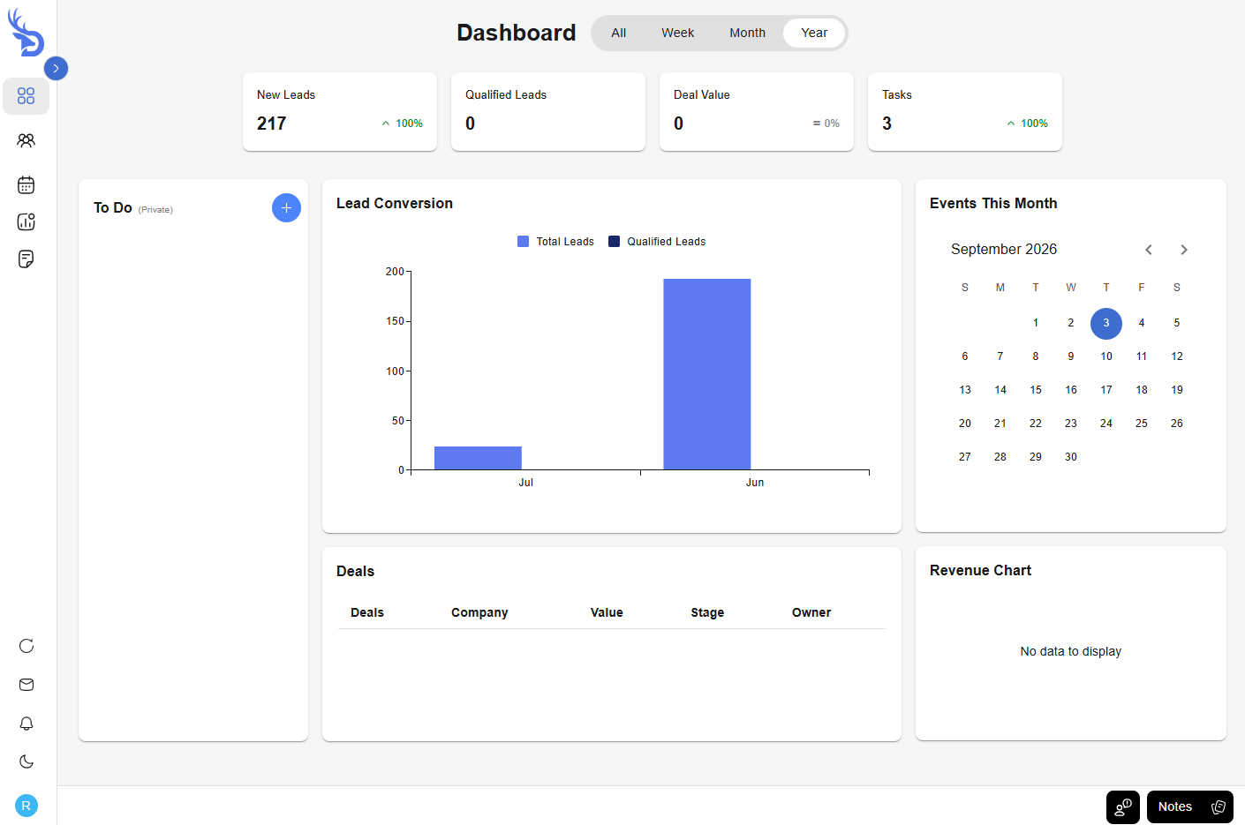Open the Calendar icon in sidebar
The image size is (1245, 825).
26,184
